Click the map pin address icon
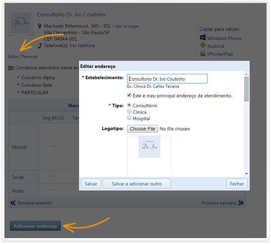Screen dimensions: 271x244 pos(40,26)
